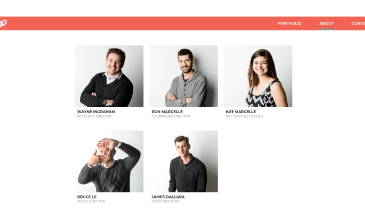
Task: Click the Wayne Ingraham name text
Action: pyautogui.click(x=96, y=112)
